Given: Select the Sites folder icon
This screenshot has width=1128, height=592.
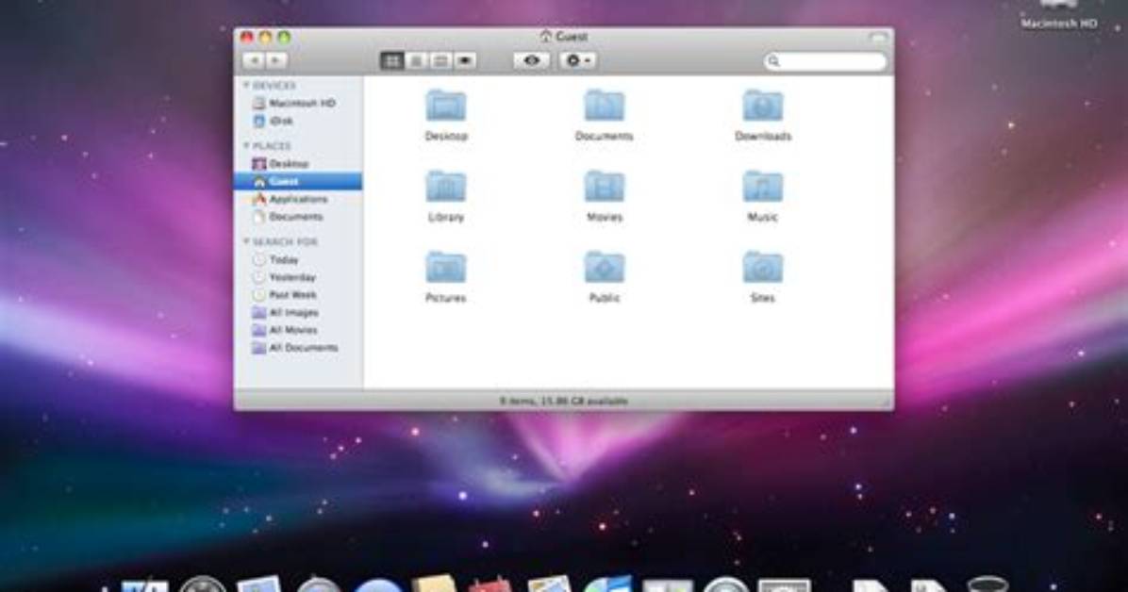Looking at the screenshot, I should tap(763, 268).
